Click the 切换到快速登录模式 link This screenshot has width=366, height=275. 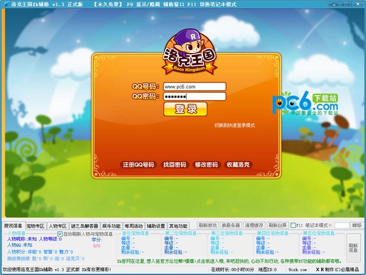pos(235,125)
